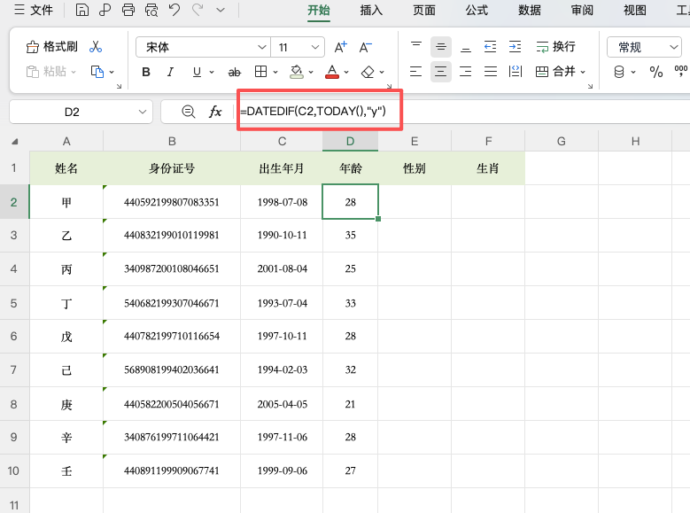Decrease font size with A- icon
The image size is (690, 513).
[x=365, y=47]
